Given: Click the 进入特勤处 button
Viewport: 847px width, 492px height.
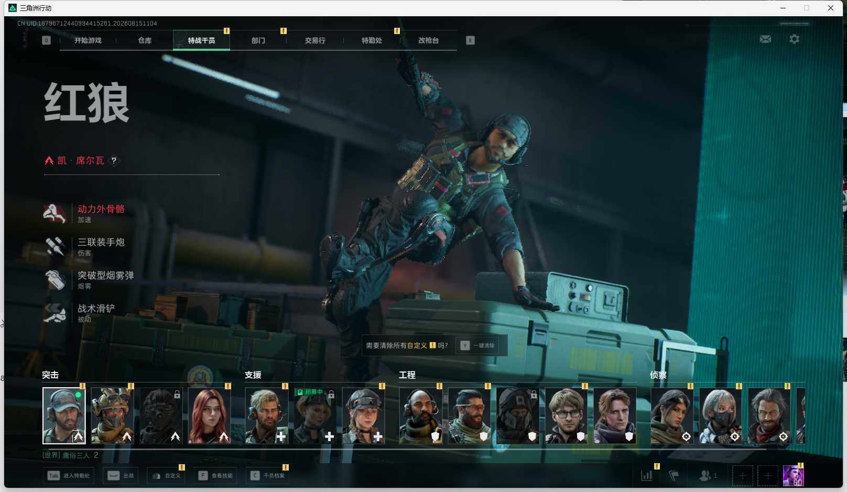Looking at the screenshot, I should (x=69, y=476).
